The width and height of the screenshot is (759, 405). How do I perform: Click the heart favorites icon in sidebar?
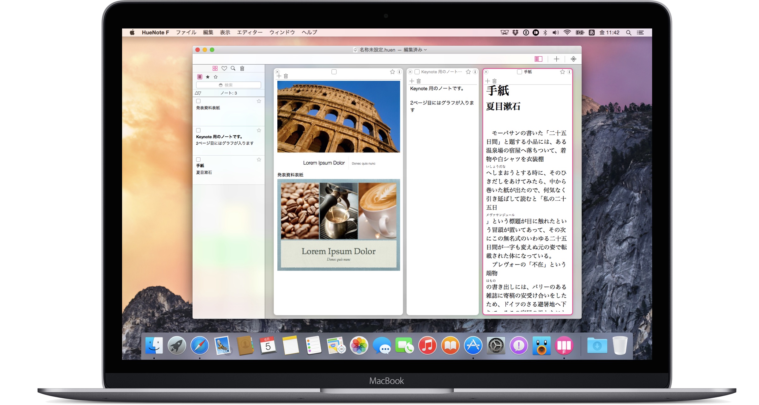[x=224, y=68]
